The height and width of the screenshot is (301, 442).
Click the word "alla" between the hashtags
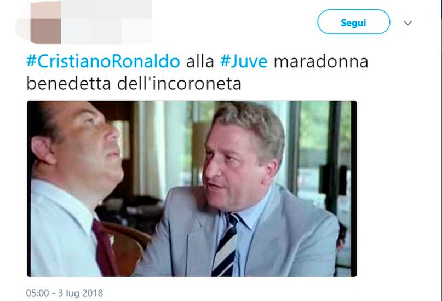(x=200, y=61)
